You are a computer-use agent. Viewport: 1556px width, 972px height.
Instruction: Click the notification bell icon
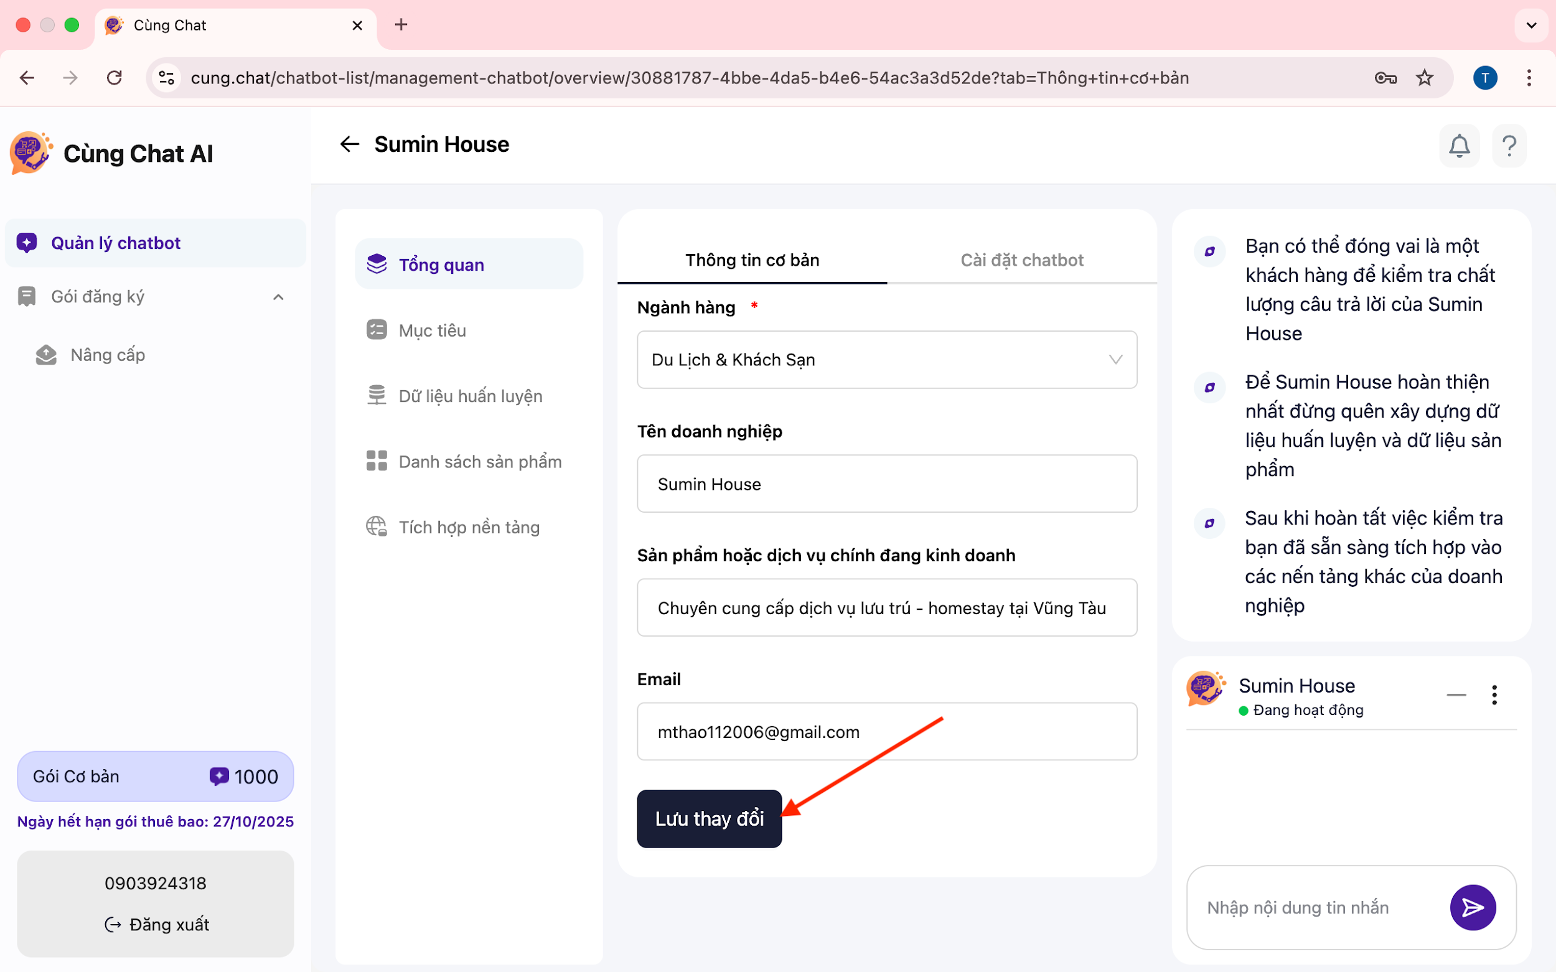(1459, 146)
